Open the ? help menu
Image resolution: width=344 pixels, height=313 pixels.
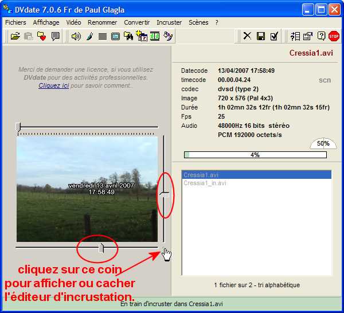pyautogui.click(x=217, y=22)
